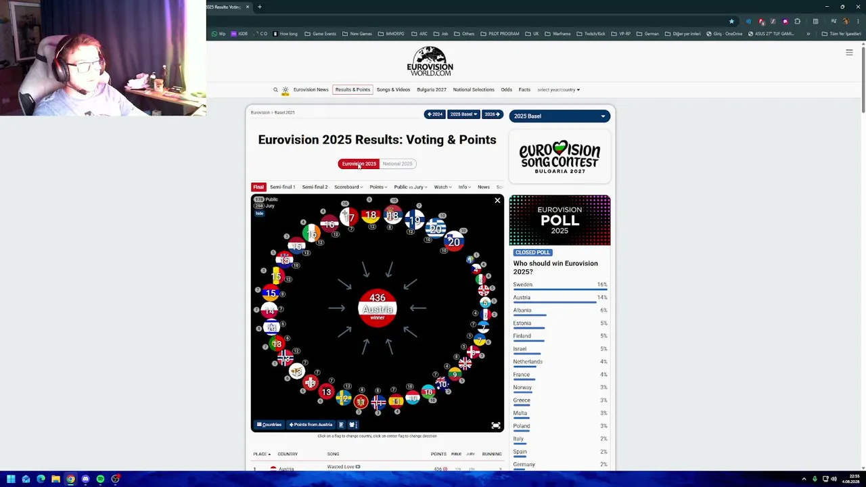This screenshot has height=487, width=866.
Task: Sort the table by the PLACE column
Action: pos(262,454)
